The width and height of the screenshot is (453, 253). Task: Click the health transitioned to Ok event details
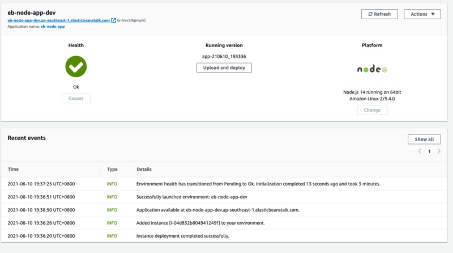click(x=258, y=184)
